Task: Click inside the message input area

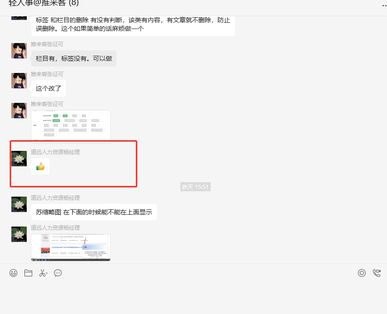Action: [193, 295]
